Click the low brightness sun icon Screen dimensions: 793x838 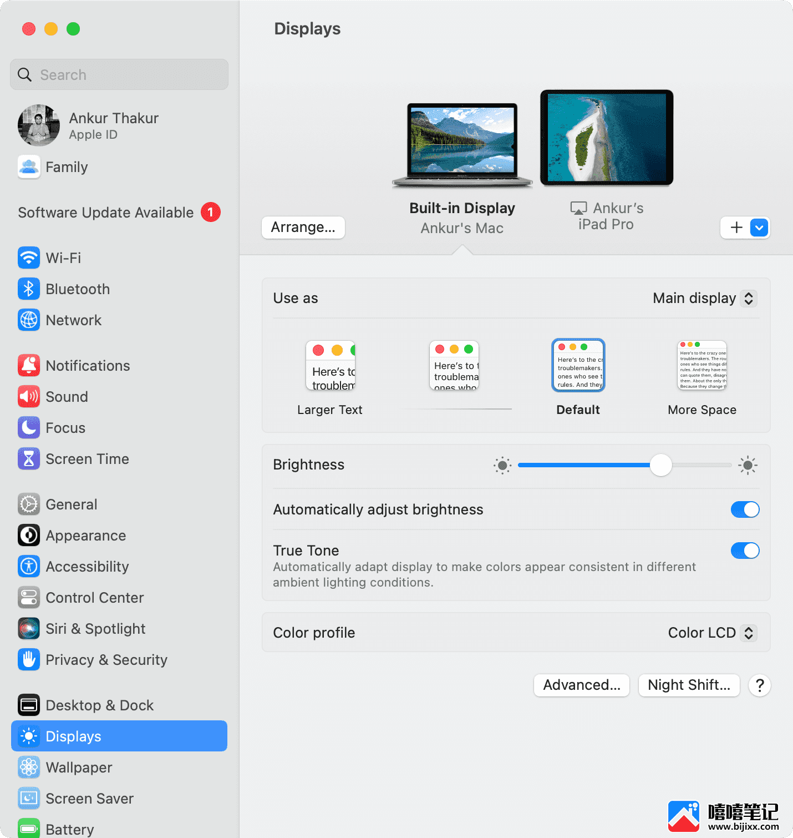[x=502, y=465]
